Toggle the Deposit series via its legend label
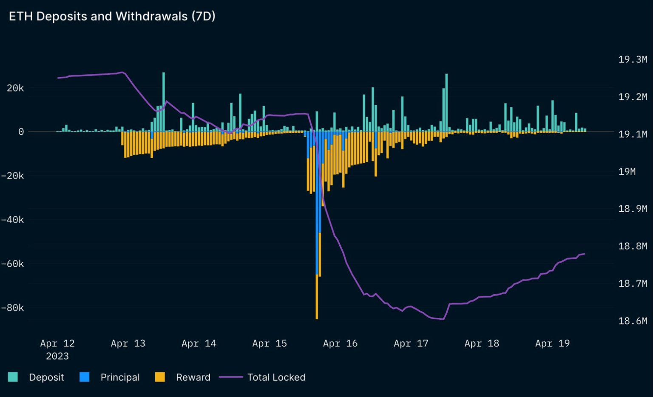The width and height of the screenshot is (653, 397). (46, 377)
